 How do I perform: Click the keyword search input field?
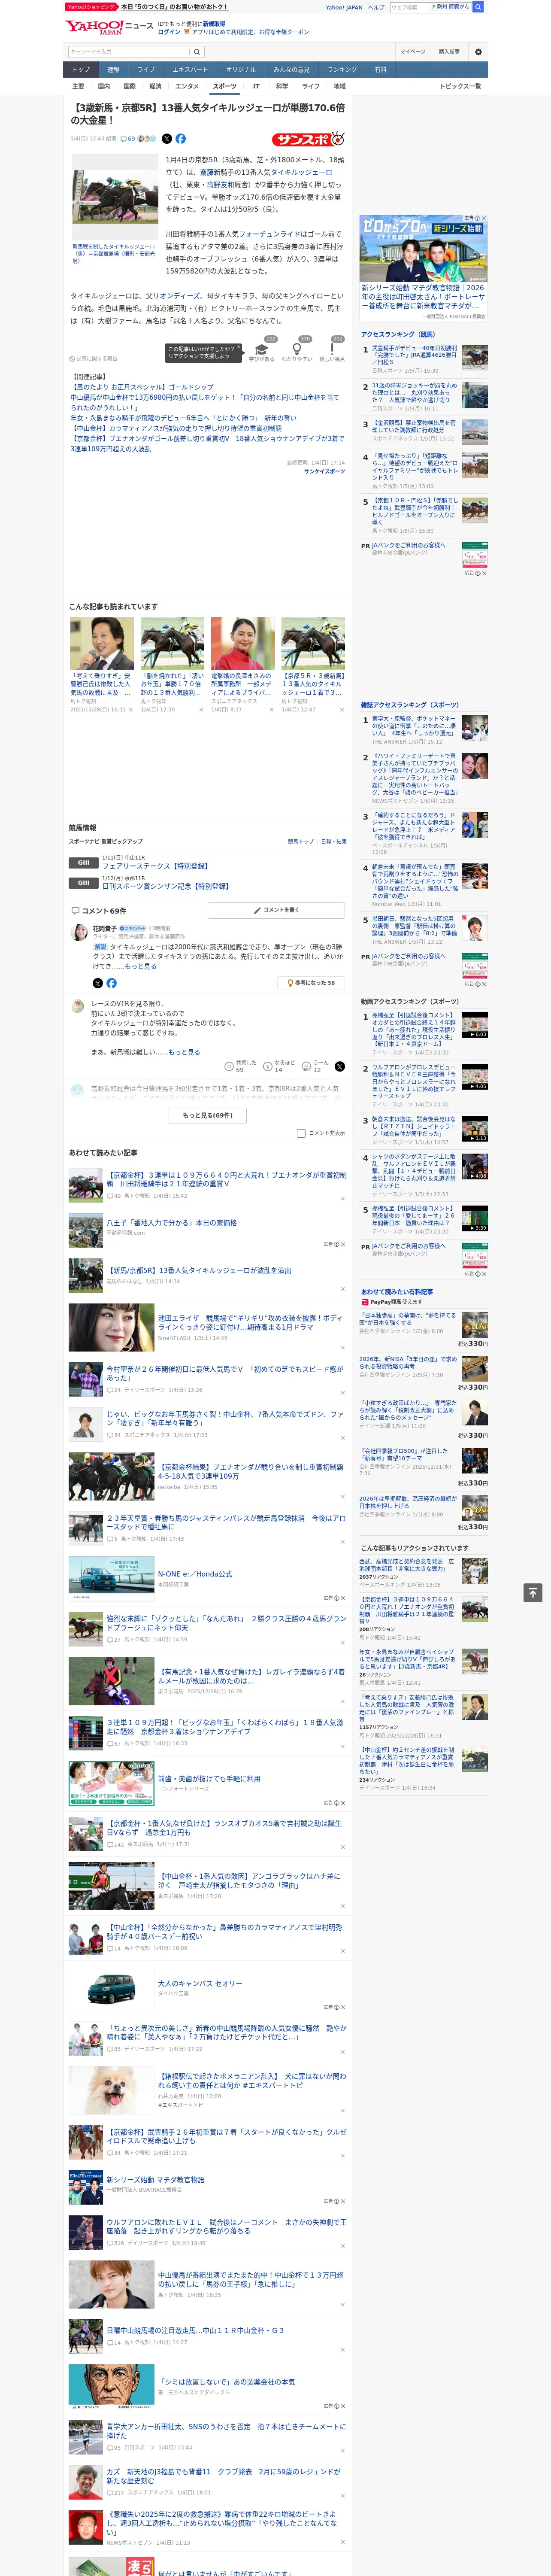click(129, 52)
